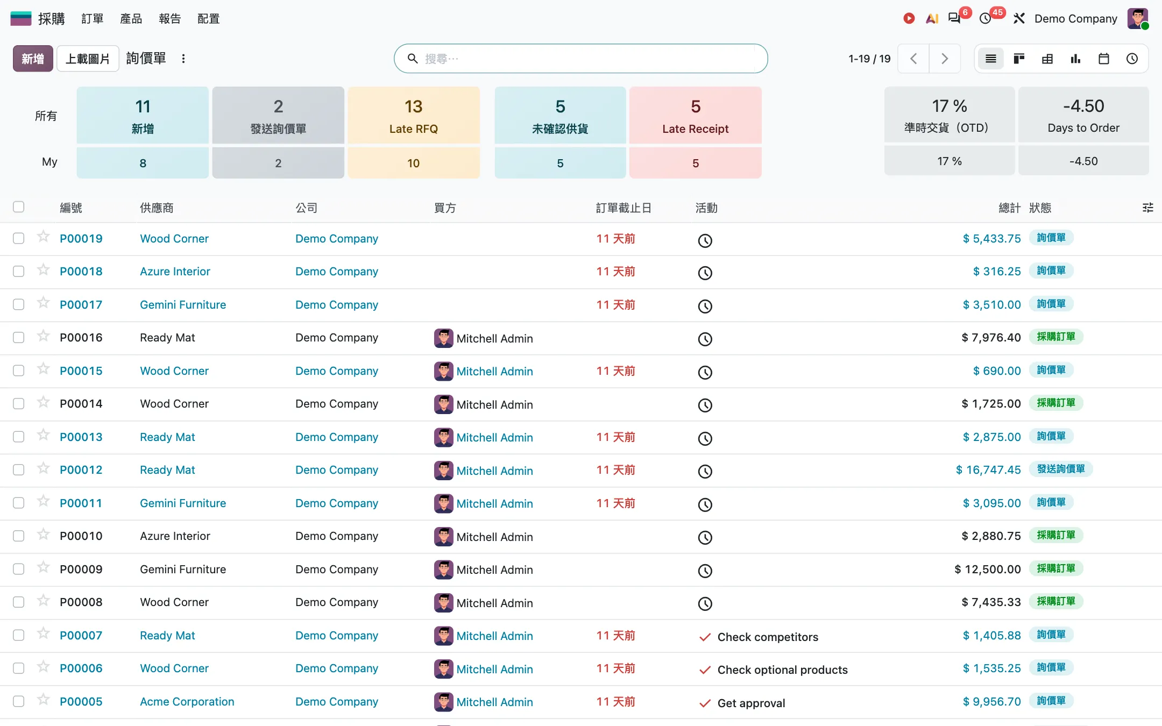Switch to graph view

click(x=1075, y=59)
